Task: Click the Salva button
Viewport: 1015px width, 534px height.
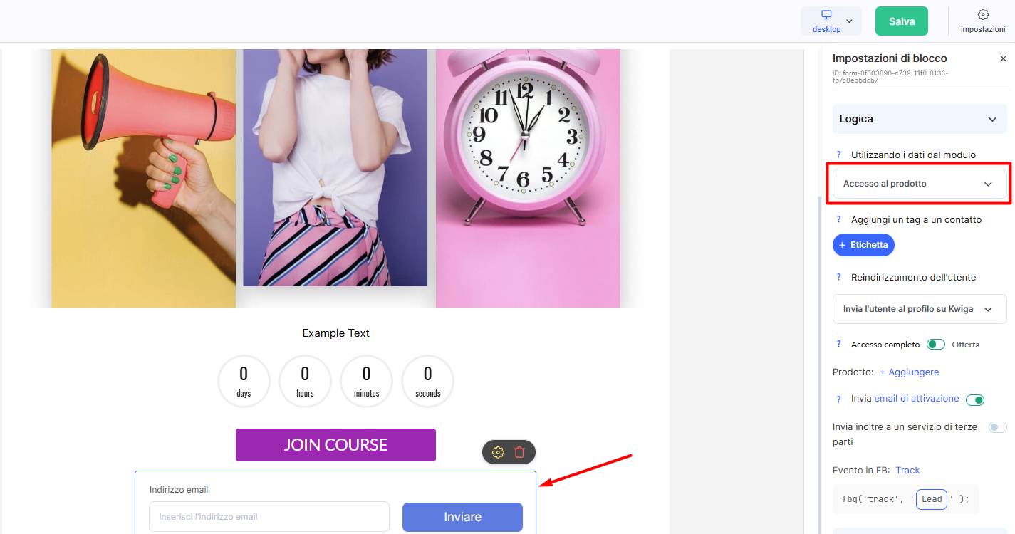Action: (902, 21)
